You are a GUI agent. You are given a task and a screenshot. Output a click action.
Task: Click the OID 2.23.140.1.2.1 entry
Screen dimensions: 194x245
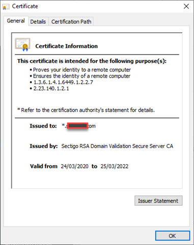tap(51, 89)
